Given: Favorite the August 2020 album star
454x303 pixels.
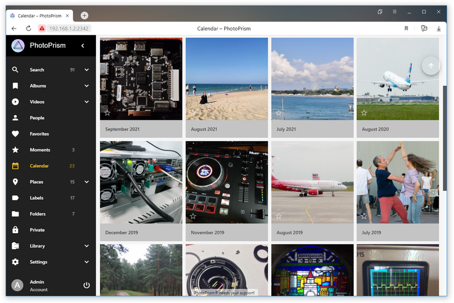Looking at the screenshot, I should [x=364, y=113].
